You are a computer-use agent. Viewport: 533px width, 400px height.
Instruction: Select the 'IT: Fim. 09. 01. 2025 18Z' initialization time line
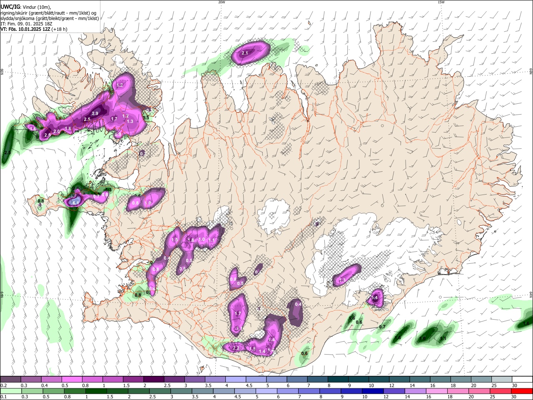tap(26, 24)
